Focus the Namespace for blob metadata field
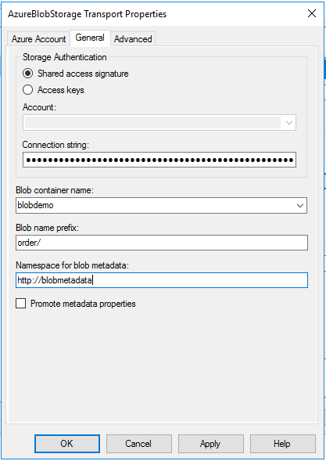Viewport: 326px width, 461px height. pyautogui.click(x=162, y=280)
